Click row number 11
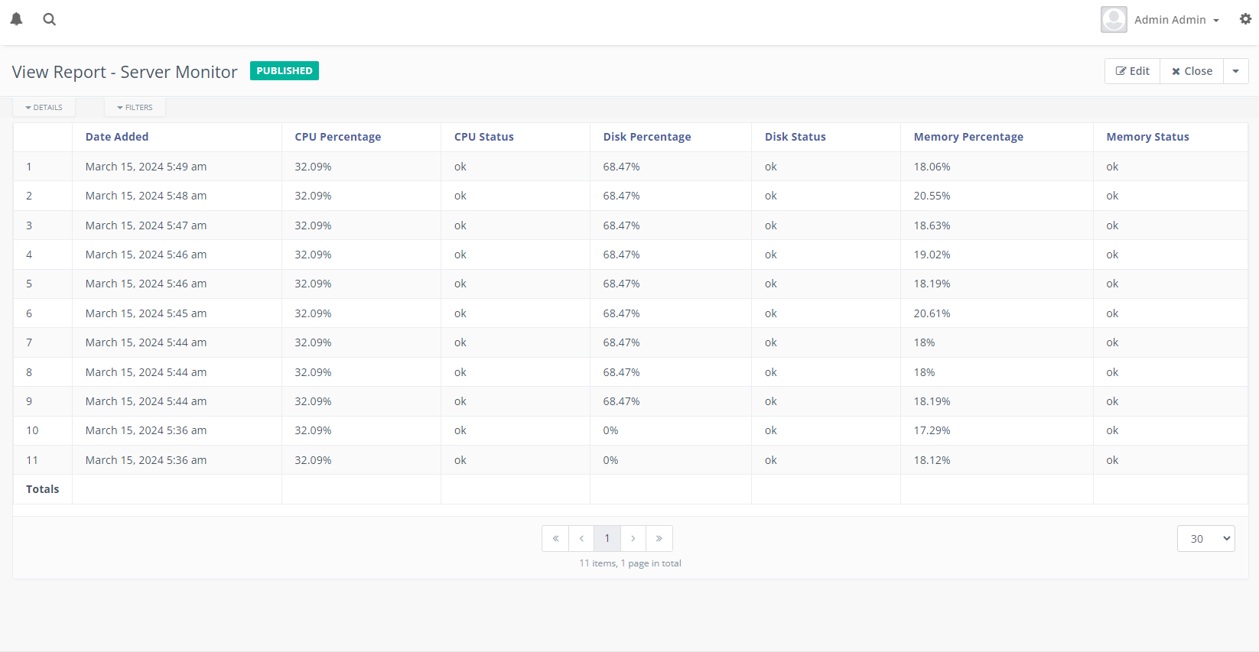The image size is (1259, 652). coord(32,460)
